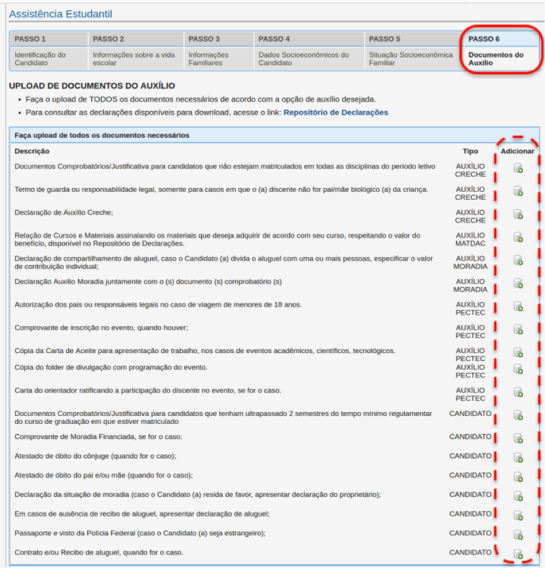Add Cópia do folder de divulgação file
Image resolution: width=545 pixels, height=568 pixels.
(518, 369)
